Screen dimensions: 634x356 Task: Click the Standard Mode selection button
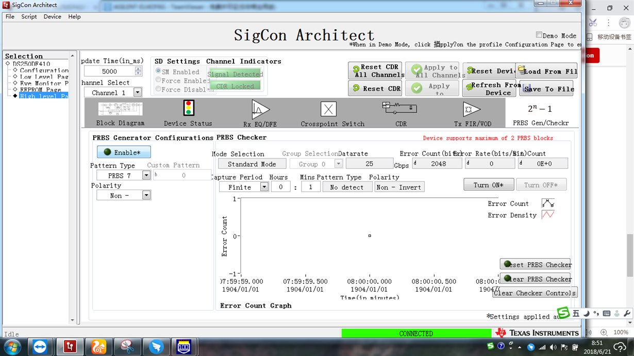(252, 164)
